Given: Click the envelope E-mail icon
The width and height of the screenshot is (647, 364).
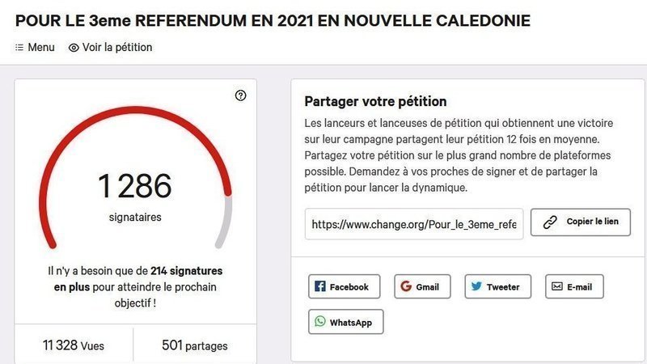Looking at the screenshot, I should tap(557, 286).
